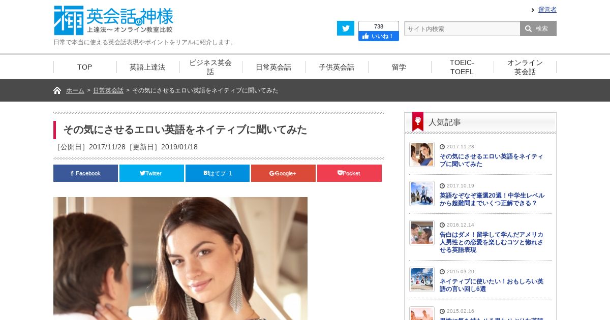
Task: Click the home icon in breadcrumb bar
Action: (57, 90)
